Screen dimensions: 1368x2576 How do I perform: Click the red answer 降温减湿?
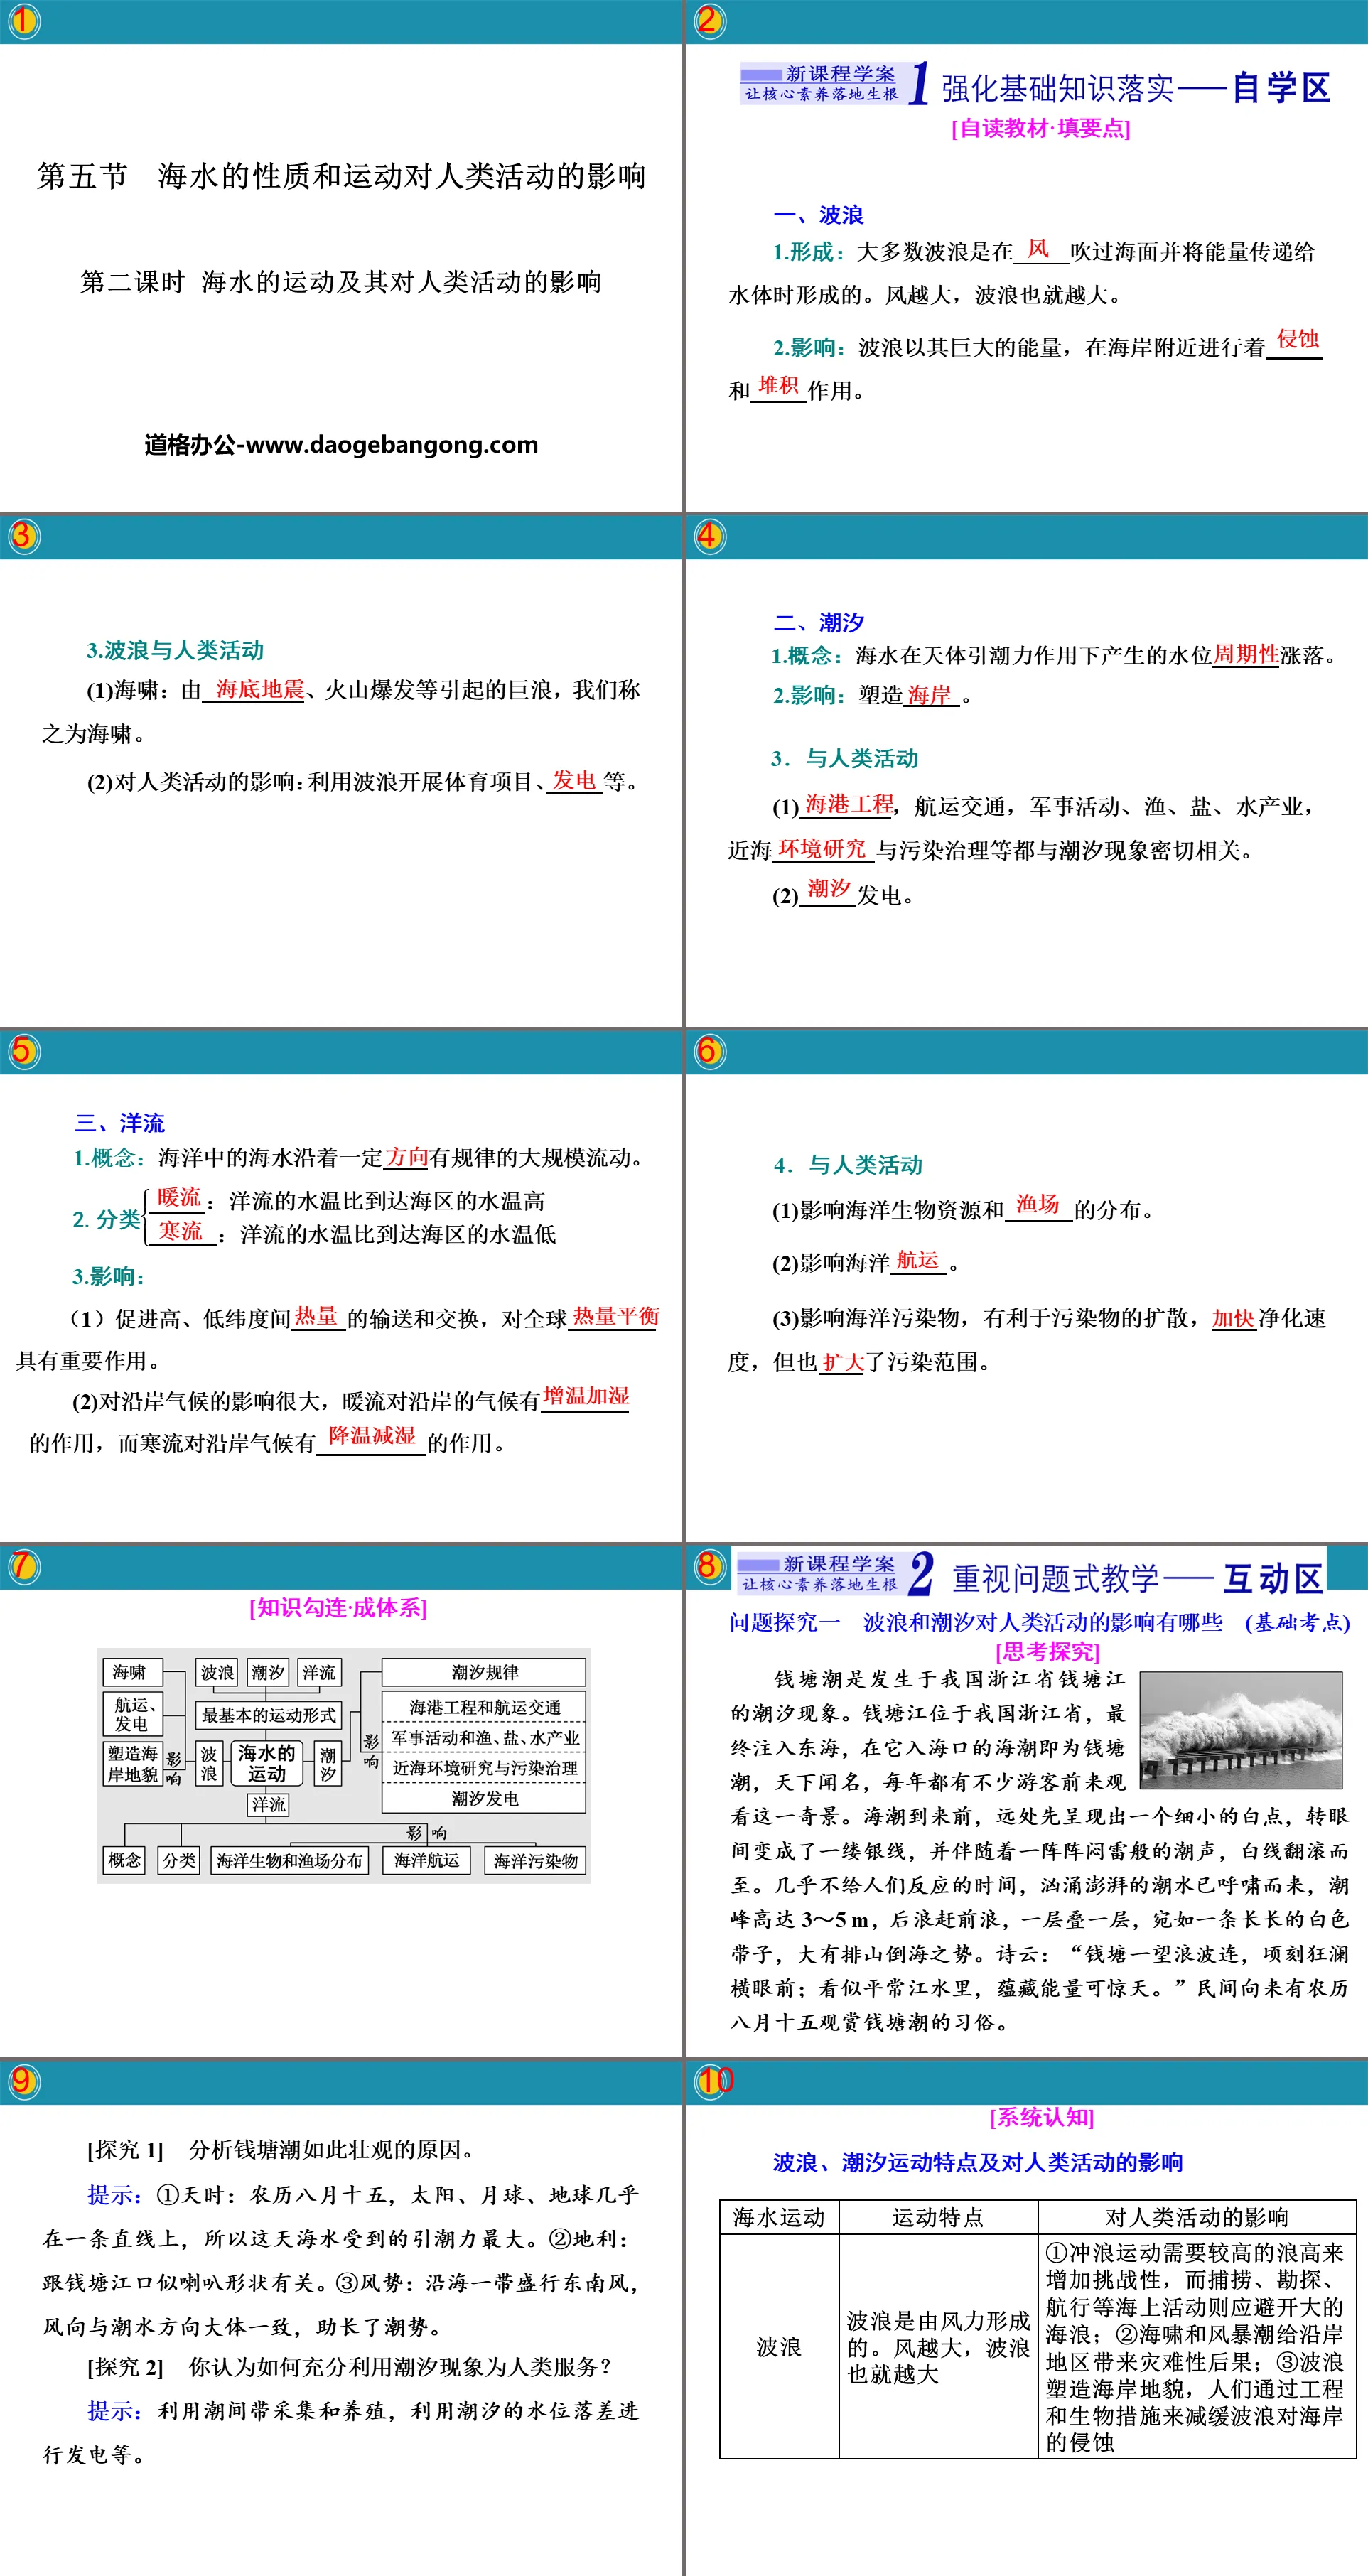(x=371, y=1436)
